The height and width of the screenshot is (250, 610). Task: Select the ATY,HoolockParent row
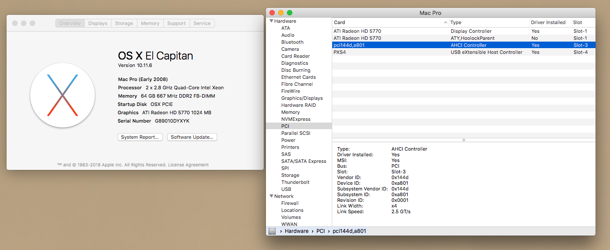click(x=463, y=38)
